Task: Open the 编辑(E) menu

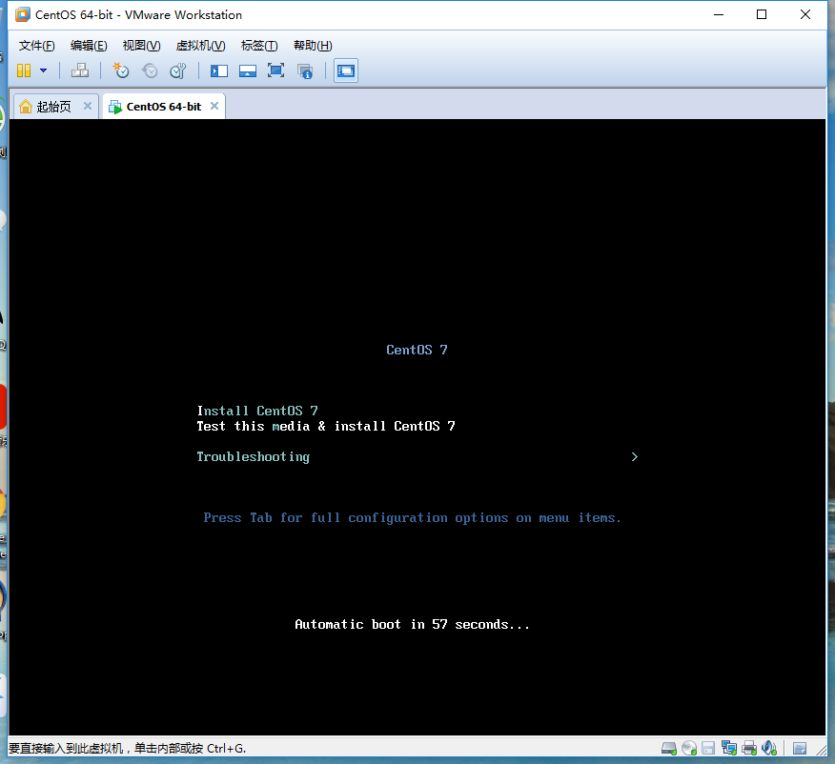Action: (x=89, y=46)
